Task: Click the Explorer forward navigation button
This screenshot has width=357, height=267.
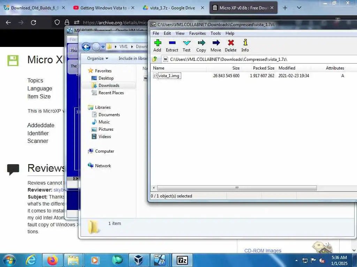Action: [96, 47]
